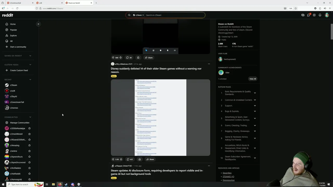This screenshot has width=333, height=187.
Task: Favorite r/Amazing with star
Action: coord(29,145)
